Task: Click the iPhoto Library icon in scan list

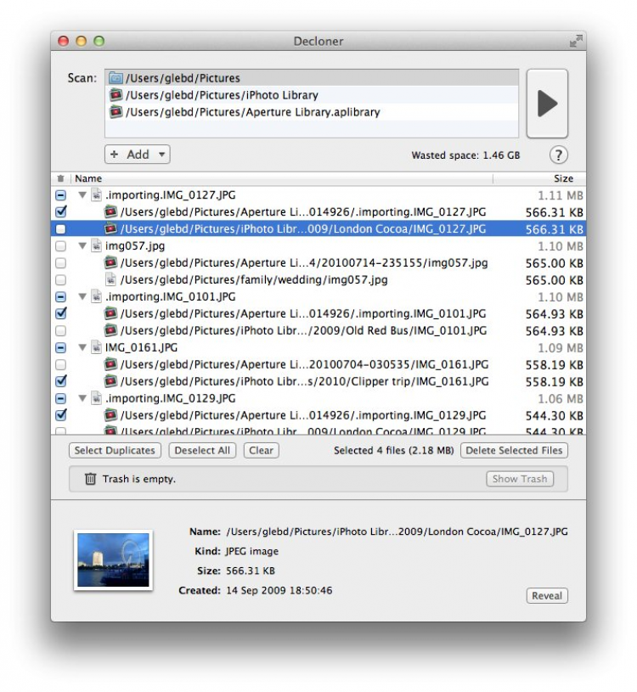Action: pyautogui.click(x=116, y=95)
